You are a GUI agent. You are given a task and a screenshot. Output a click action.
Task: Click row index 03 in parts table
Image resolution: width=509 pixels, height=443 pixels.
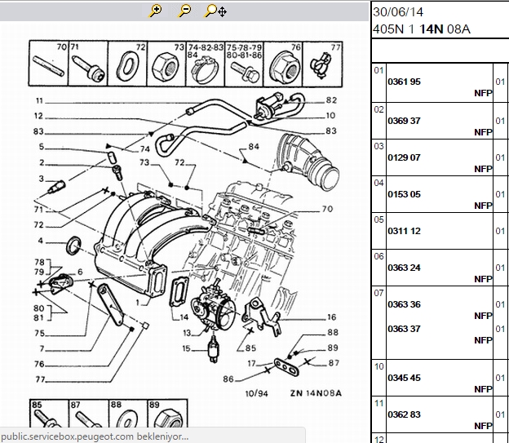click(x=378, y=146)
